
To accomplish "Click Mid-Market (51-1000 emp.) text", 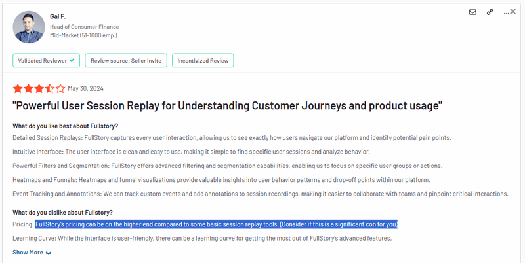I will click(84, 35).
